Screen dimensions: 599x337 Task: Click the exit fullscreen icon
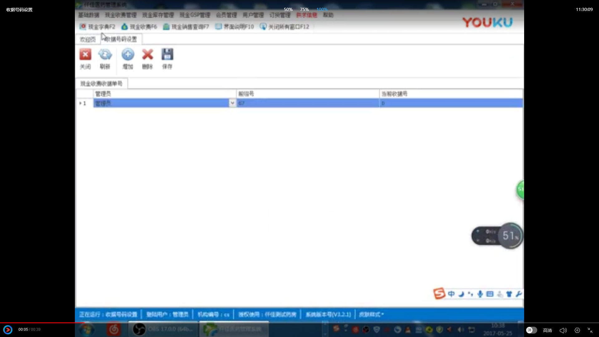[590, 330]
